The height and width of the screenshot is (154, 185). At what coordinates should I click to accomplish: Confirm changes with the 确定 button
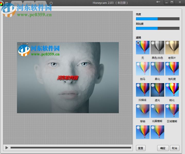pyautogui.click(x=163, y=148)
